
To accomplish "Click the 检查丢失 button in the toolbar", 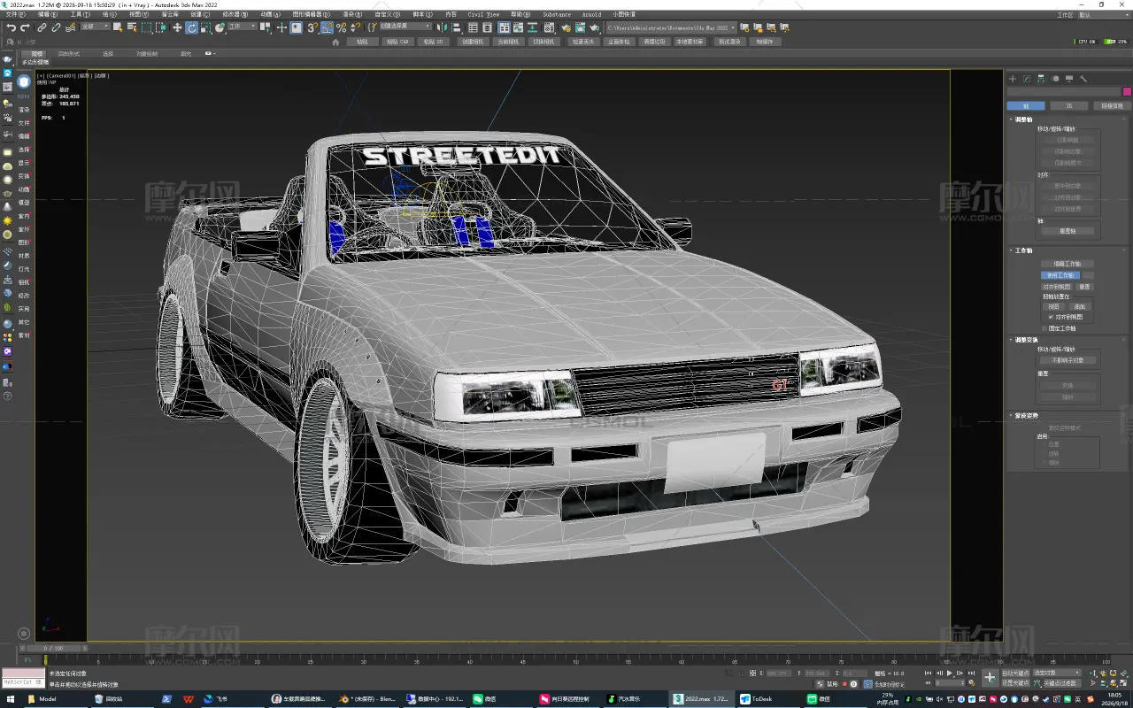I will click(x=582, y=42).
